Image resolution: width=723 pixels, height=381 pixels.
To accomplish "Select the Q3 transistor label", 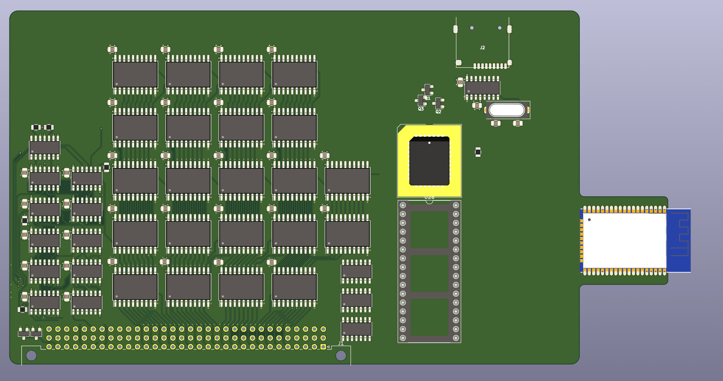I will coord(421,109).
